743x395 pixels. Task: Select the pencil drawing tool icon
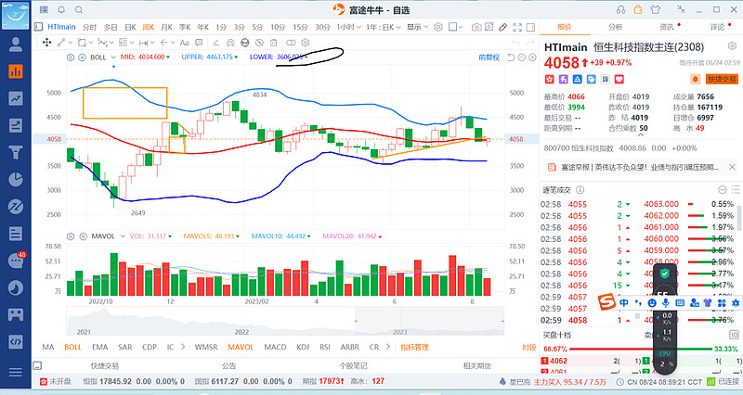502,27
